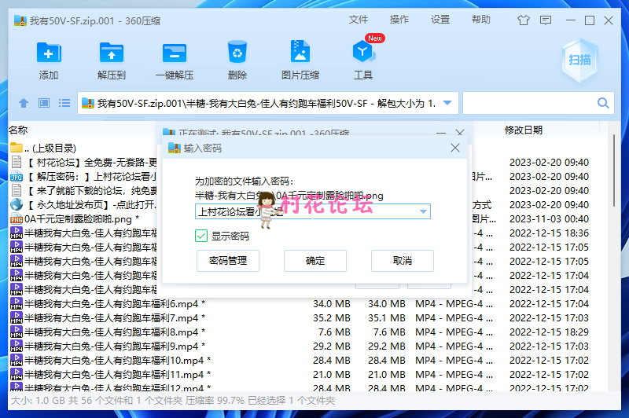
Task: Select 半糖我有大白兔-佳人有约跑车福利10.mp4
Action: [110, 361]
